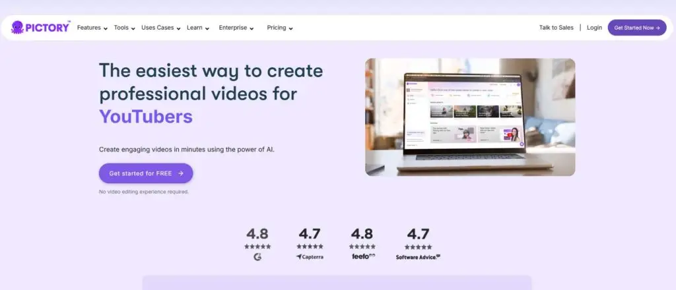Click the Capterra 4.7 star rating
This screenshot has width=676, height=290.
point(310,246)
